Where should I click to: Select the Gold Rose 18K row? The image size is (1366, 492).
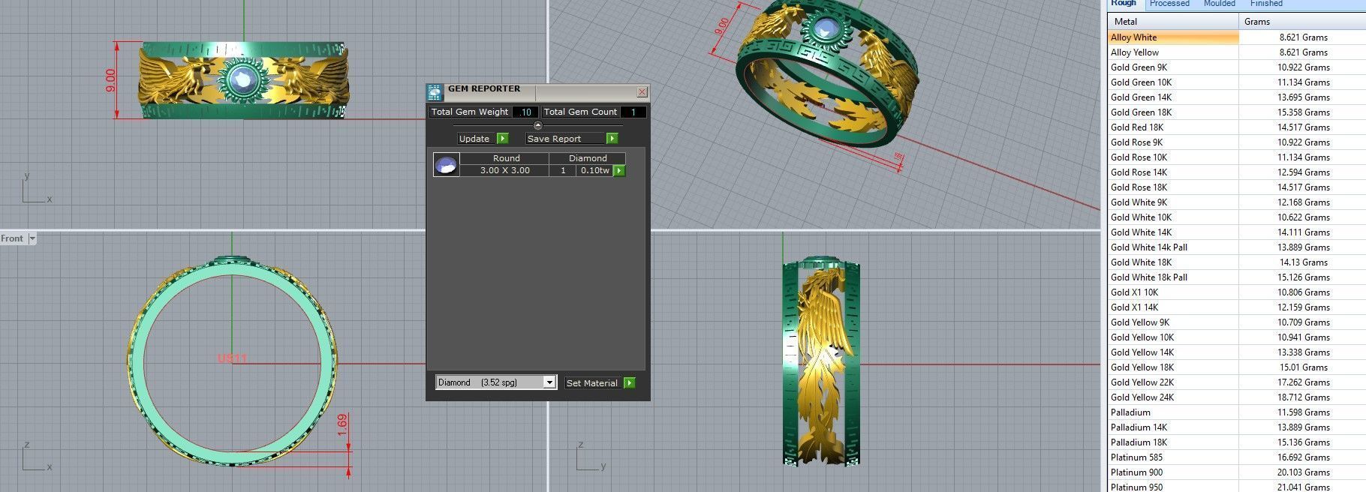pos(1237,187)
